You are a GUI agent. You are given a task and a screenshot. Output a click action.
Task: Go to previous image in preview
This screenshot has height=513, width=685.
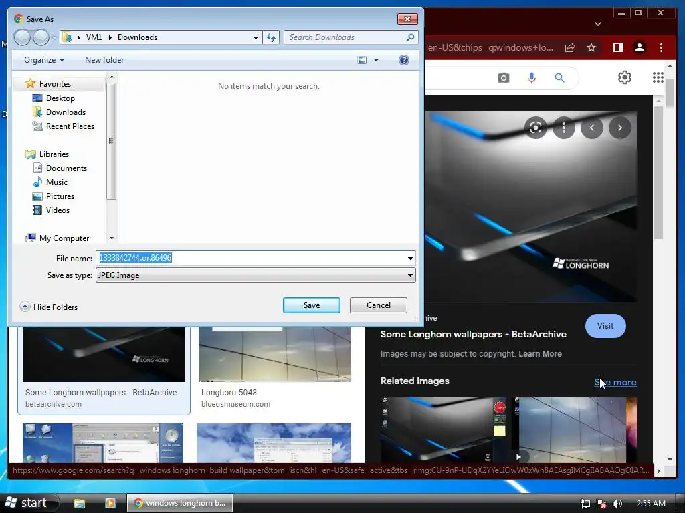[592, 128]
